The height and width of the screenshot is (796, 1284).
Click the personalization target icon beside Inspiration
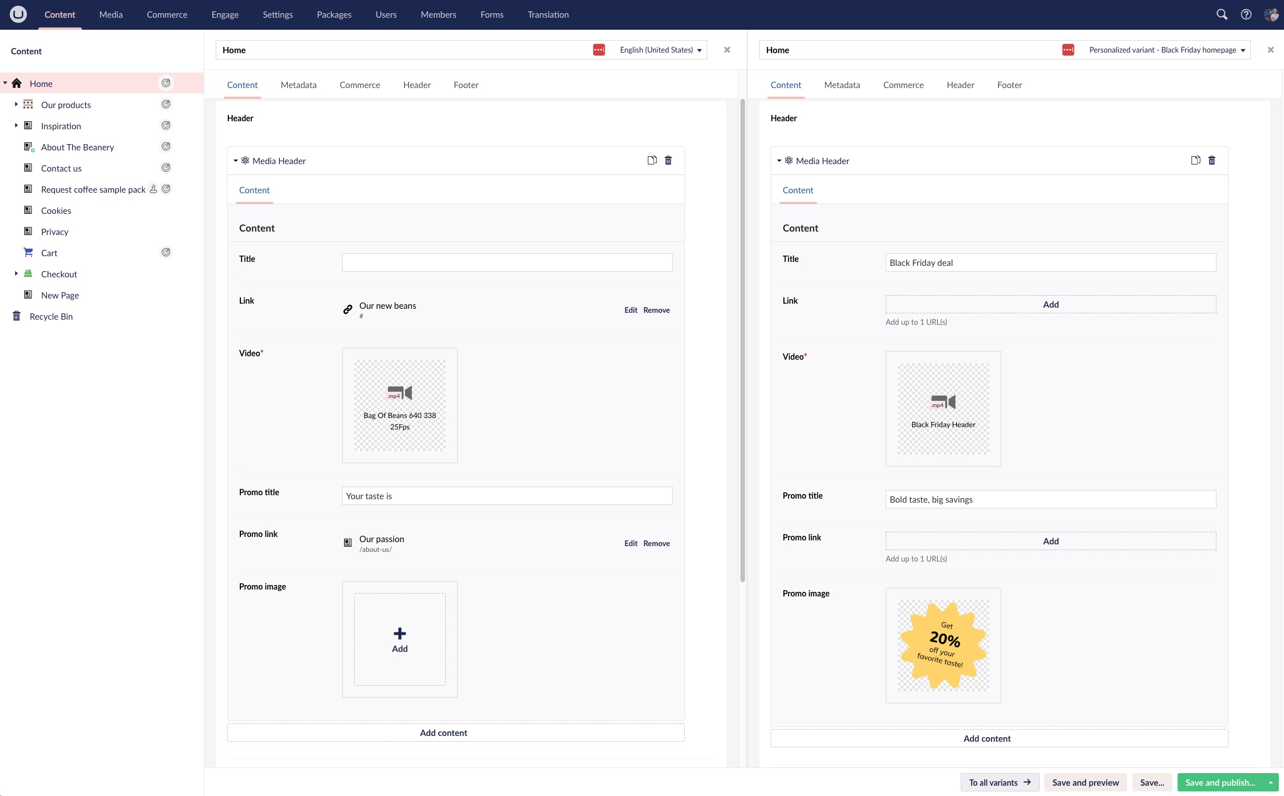(x=166, y=125)
